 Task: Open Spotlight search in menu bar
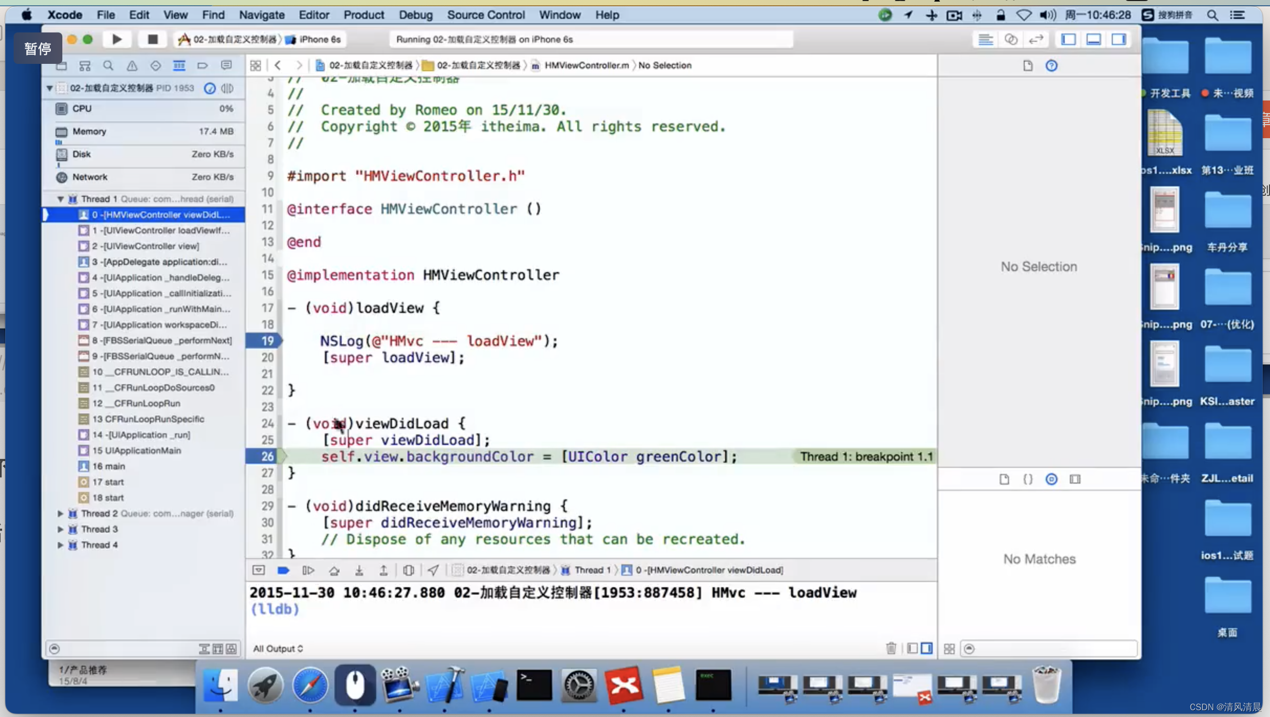pos(1212,15)
